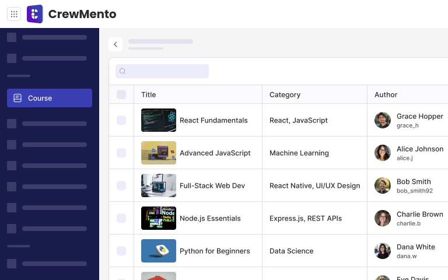This screenshot has width=448, height=280.
Task: Click the React Native, UI/UX Design cell
Action: point(314,185)
